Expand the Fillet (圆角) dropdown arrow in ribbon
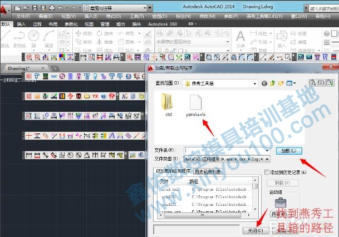This screenshot has height=237, width=339. 139,42
